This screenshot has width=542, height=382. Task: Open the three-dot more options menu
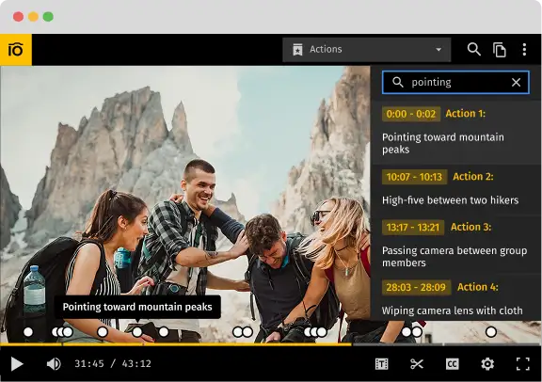pos(524,50)
